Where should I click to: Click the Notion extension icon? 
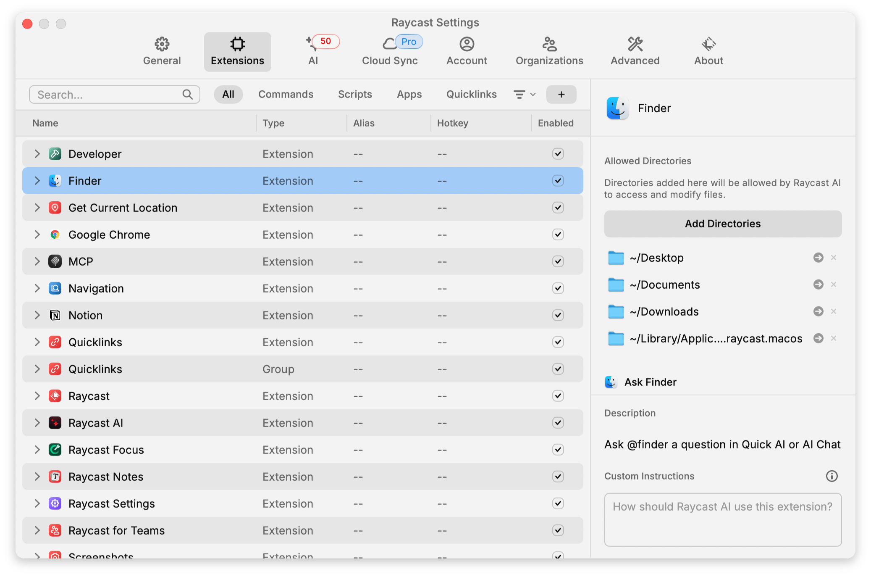point(55,315)
